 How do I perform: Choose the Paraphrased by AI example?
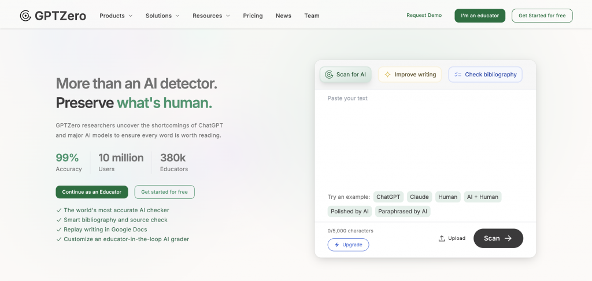coord(403,212)
